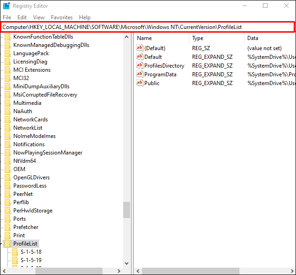
Task: Collapse the ProfileList tree node
Action: 1,244
